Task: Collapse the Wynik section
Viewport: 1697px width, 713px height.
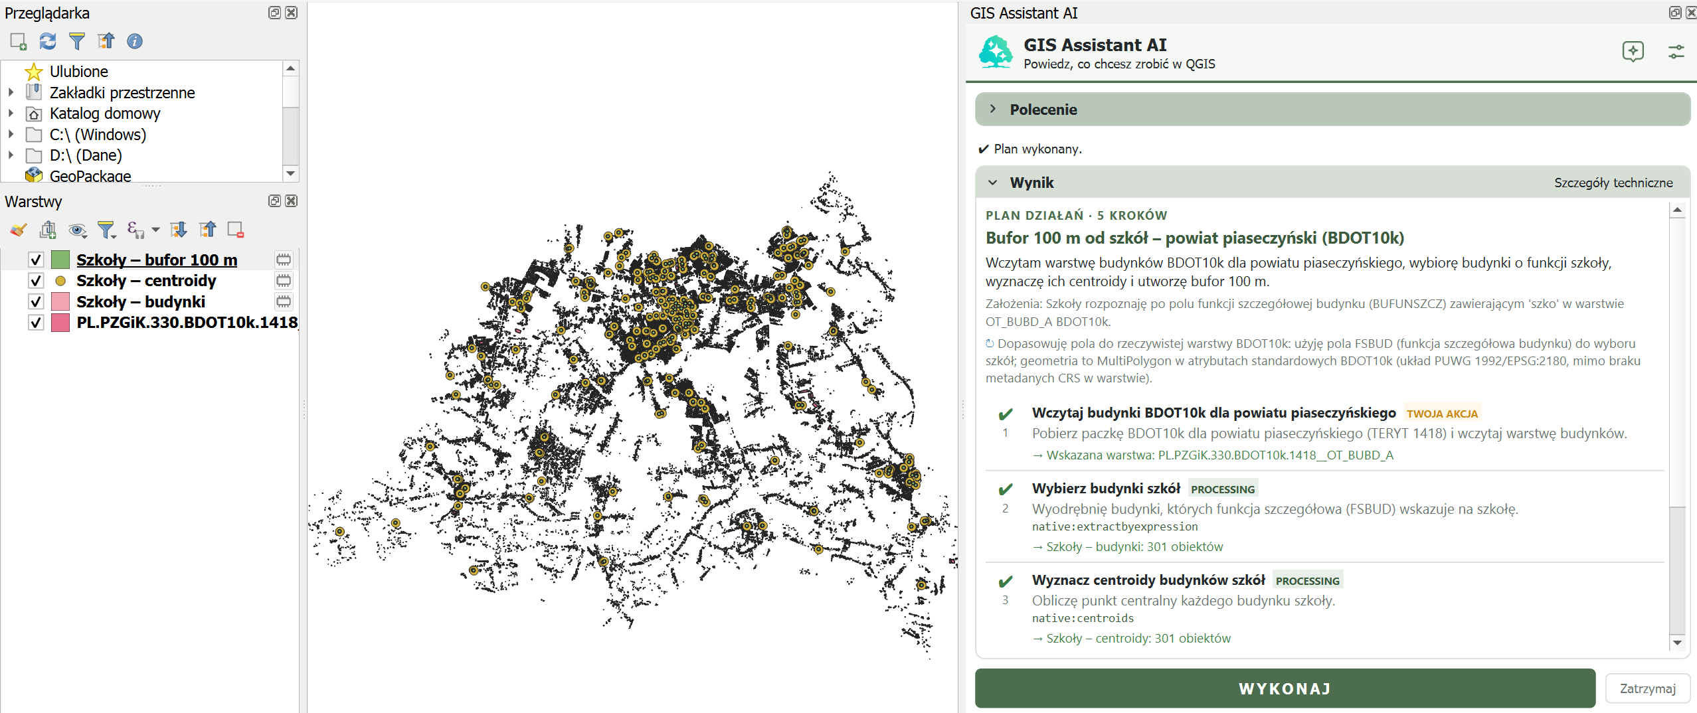Action: pyautogui.click(x=993, y=183)
